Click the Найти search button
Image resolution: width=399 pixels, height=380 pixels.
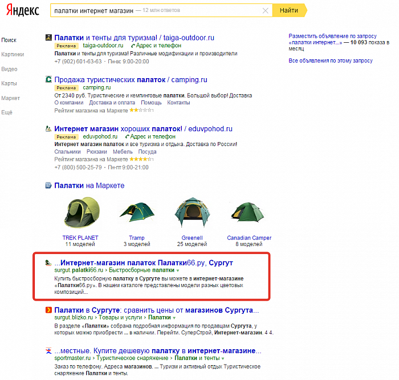point(289,10)
